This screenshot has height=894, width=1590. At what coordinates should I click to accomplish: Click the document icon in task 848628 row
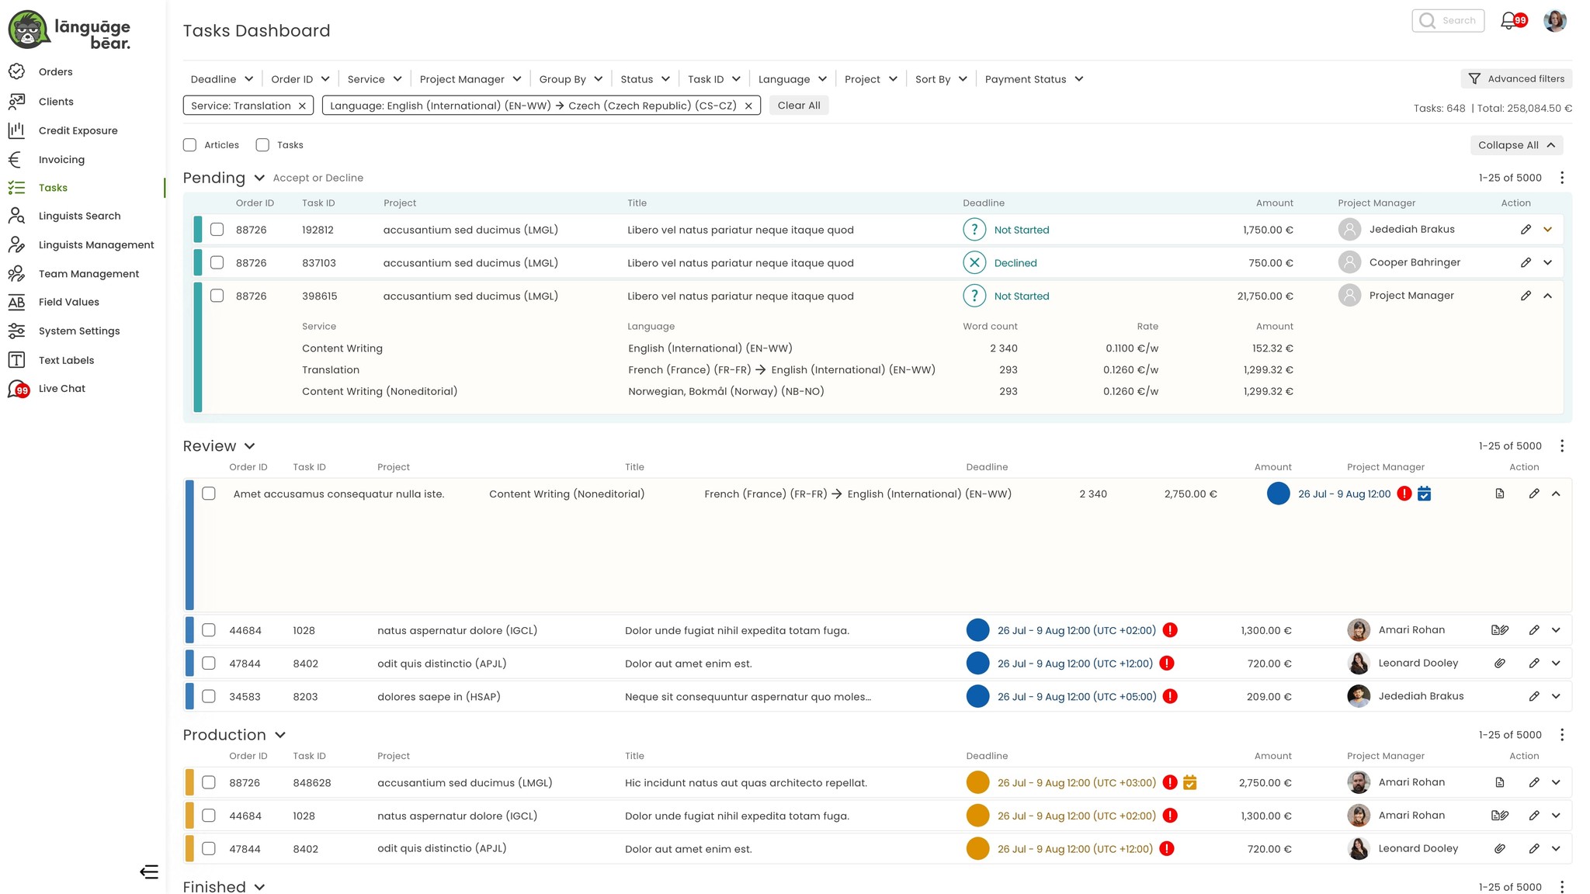(1499, 783)
